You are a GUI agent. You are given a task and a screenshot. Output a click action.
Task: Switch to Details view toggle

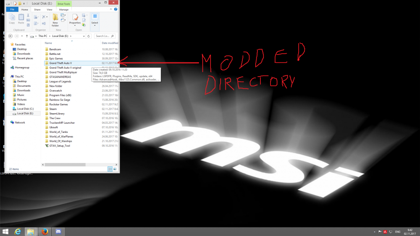110,169
